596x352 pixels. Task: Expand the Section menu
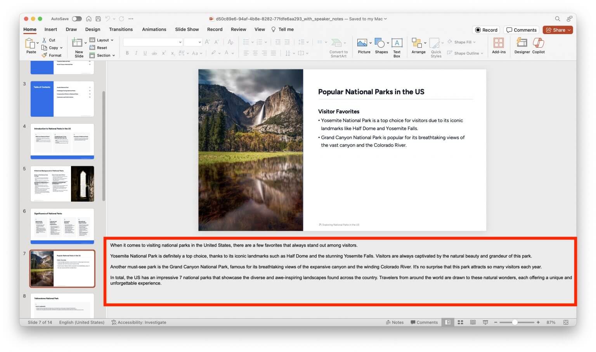tap(102, 55)
